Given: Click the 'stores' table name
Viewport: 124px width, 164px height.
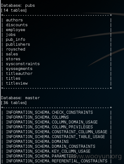Looking at the screenshot, I should pyautogui.click(x=13, y=59).
